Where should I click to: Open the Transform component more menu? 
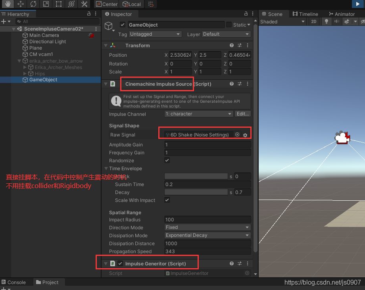click(248, 45)
